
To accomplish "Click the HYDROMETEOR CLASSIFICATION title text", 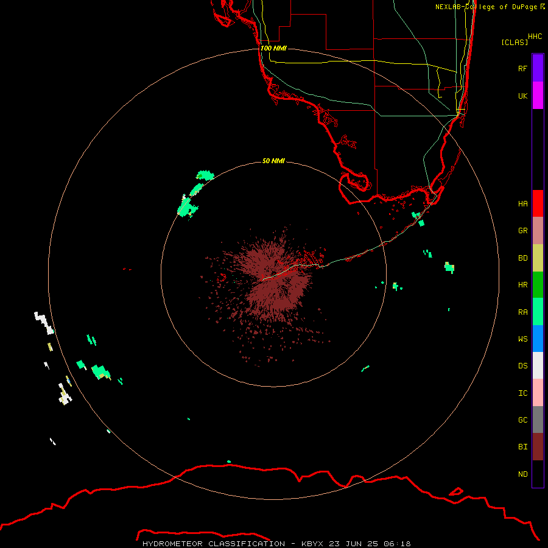I will [214, 544].
